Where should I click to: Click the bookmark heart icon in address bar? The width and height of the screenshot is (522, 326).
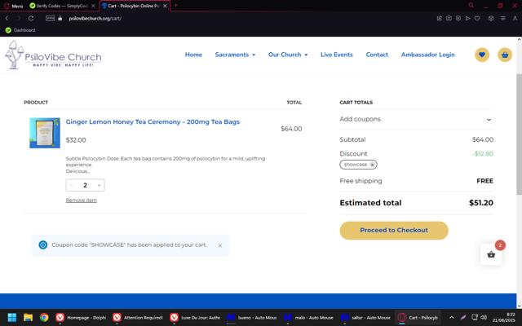click(477, 18)
